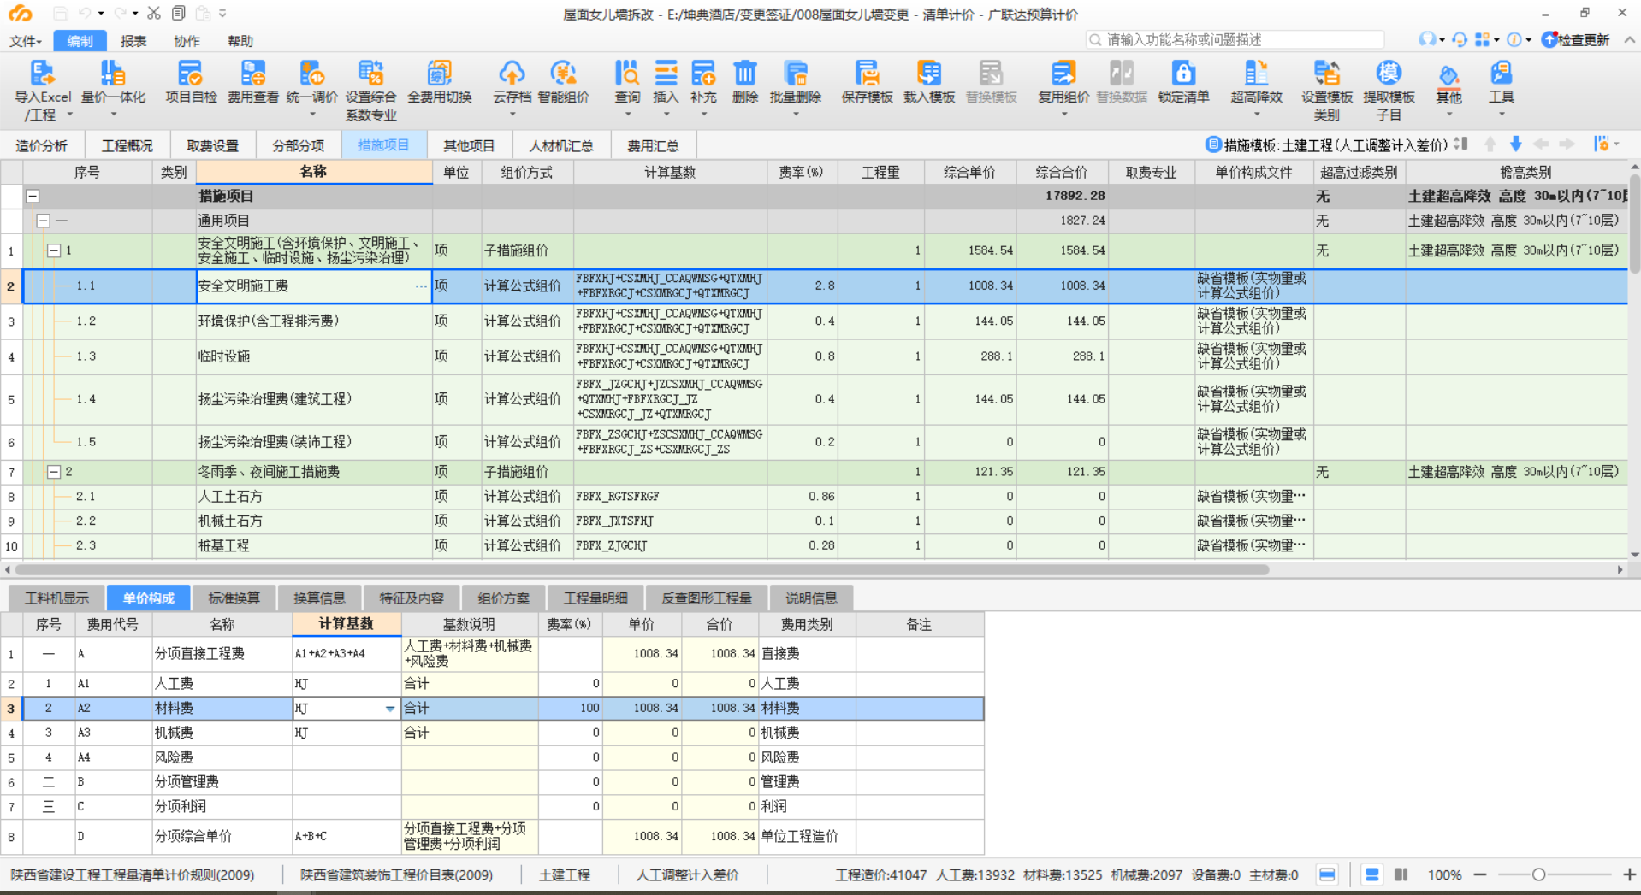The image size is (1641, 895).
Task: Expand the dropdown arrow under 复用组价
Action: (1063, 114)
